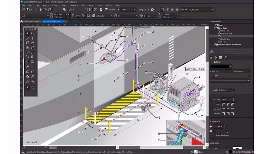Viewport: 274px width, 154px height.
Task: Click the Publish to PDF icon
Action: pyautogui.click(x=96, y=10)
